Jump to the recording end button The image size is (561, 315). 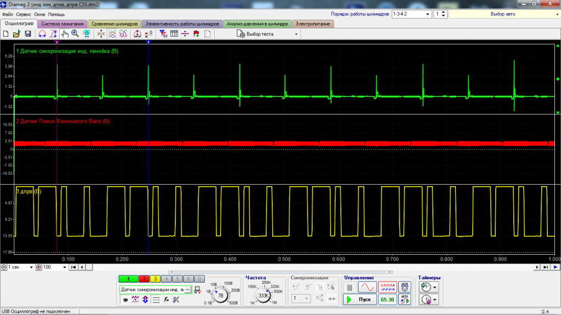pos(545,267)
